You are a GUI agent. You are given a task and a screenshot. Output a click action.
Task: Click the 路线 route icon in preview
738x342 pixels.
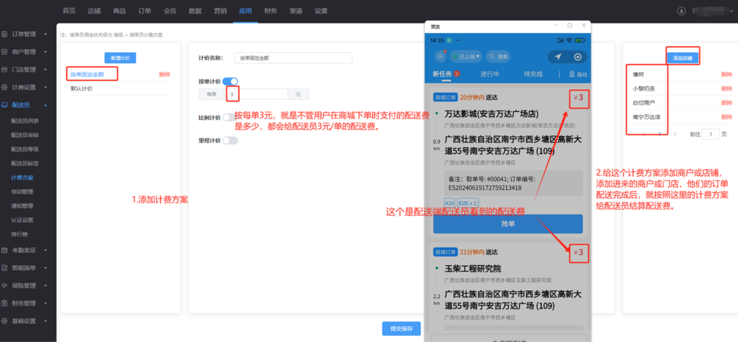click(572, 74)
